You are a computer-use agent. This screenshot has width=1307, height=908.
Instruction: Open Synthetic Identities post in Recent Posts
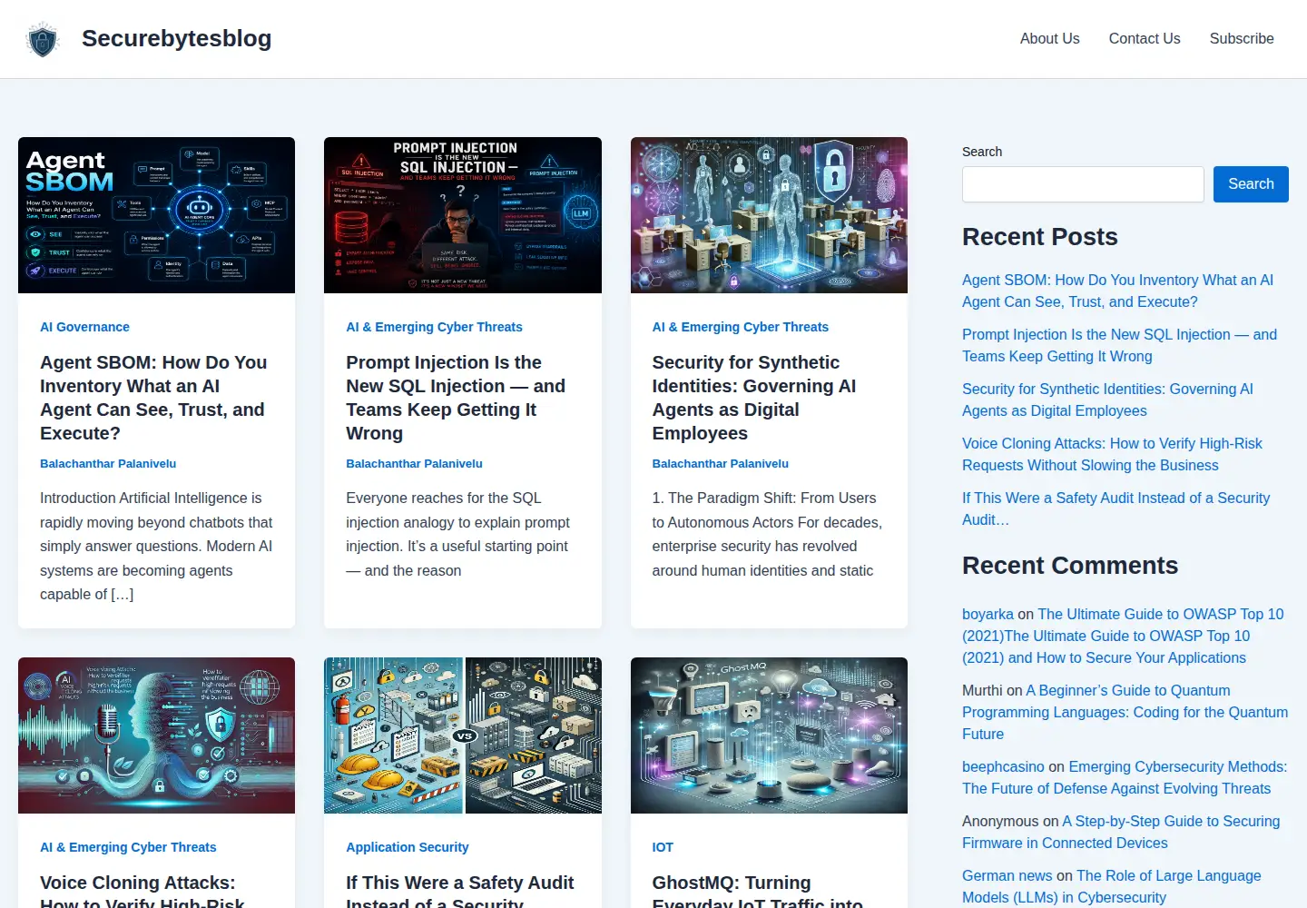1107,400
